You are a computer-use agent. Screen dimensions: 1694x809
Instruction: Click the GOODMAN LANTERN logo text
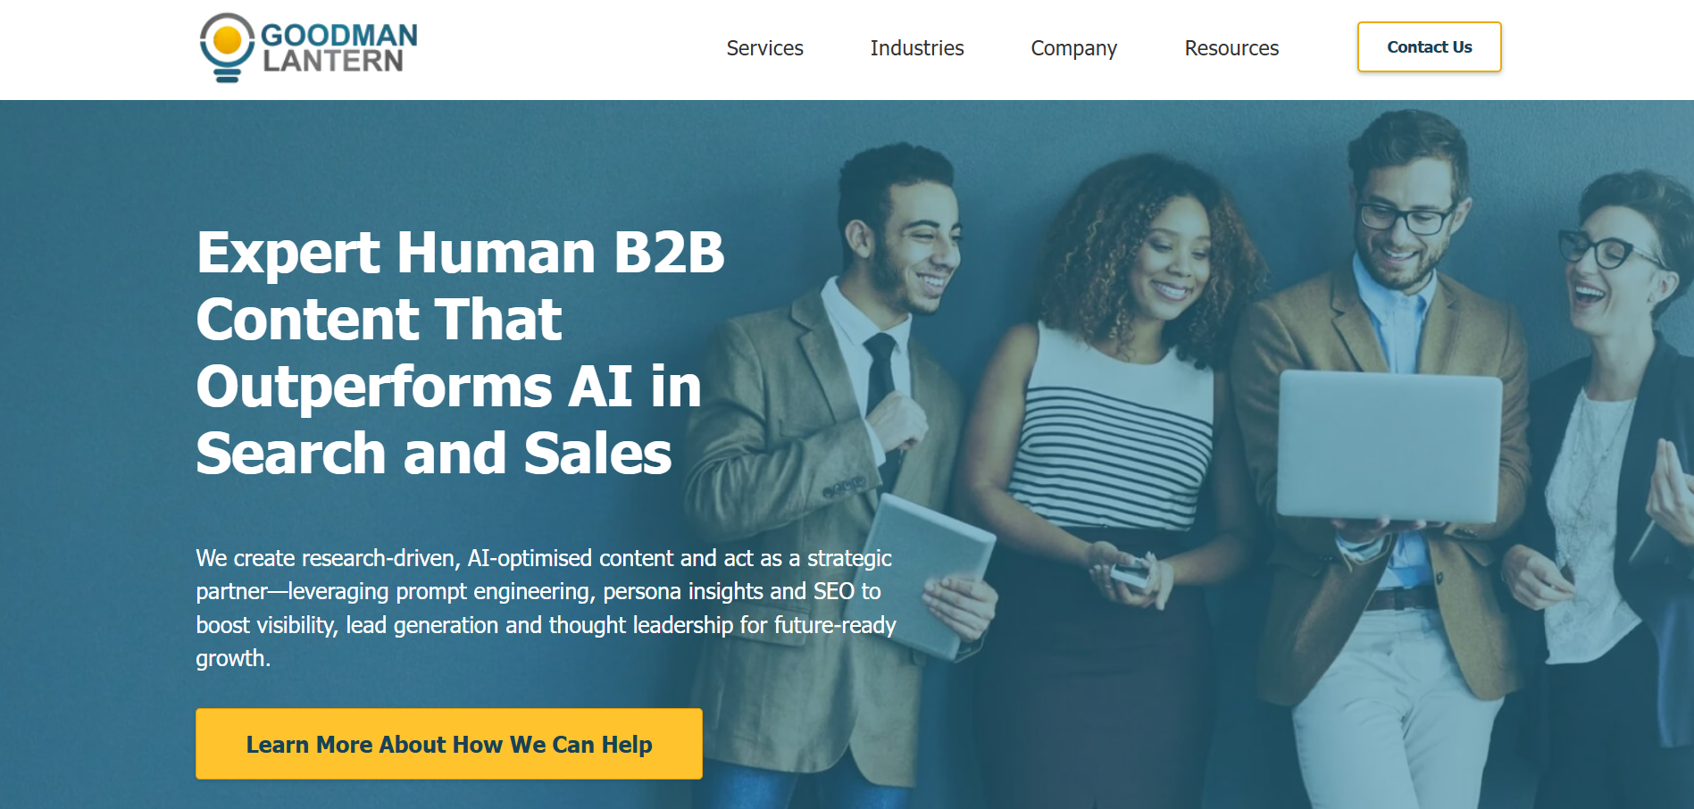(x=339, y=47)
